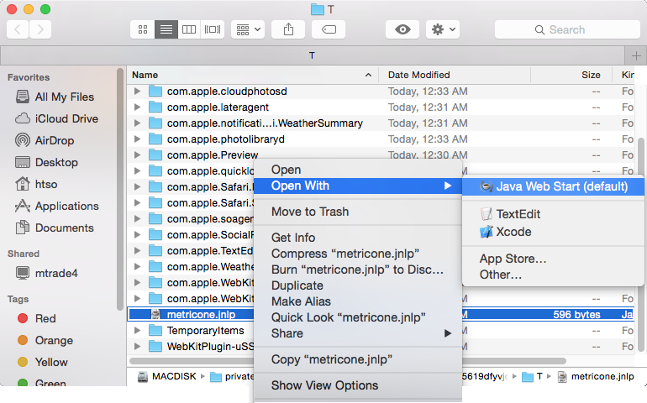Screen dimensions: 647x403
Task: Expand com.apple.lateragent folder
Action: tap(138, 107)
